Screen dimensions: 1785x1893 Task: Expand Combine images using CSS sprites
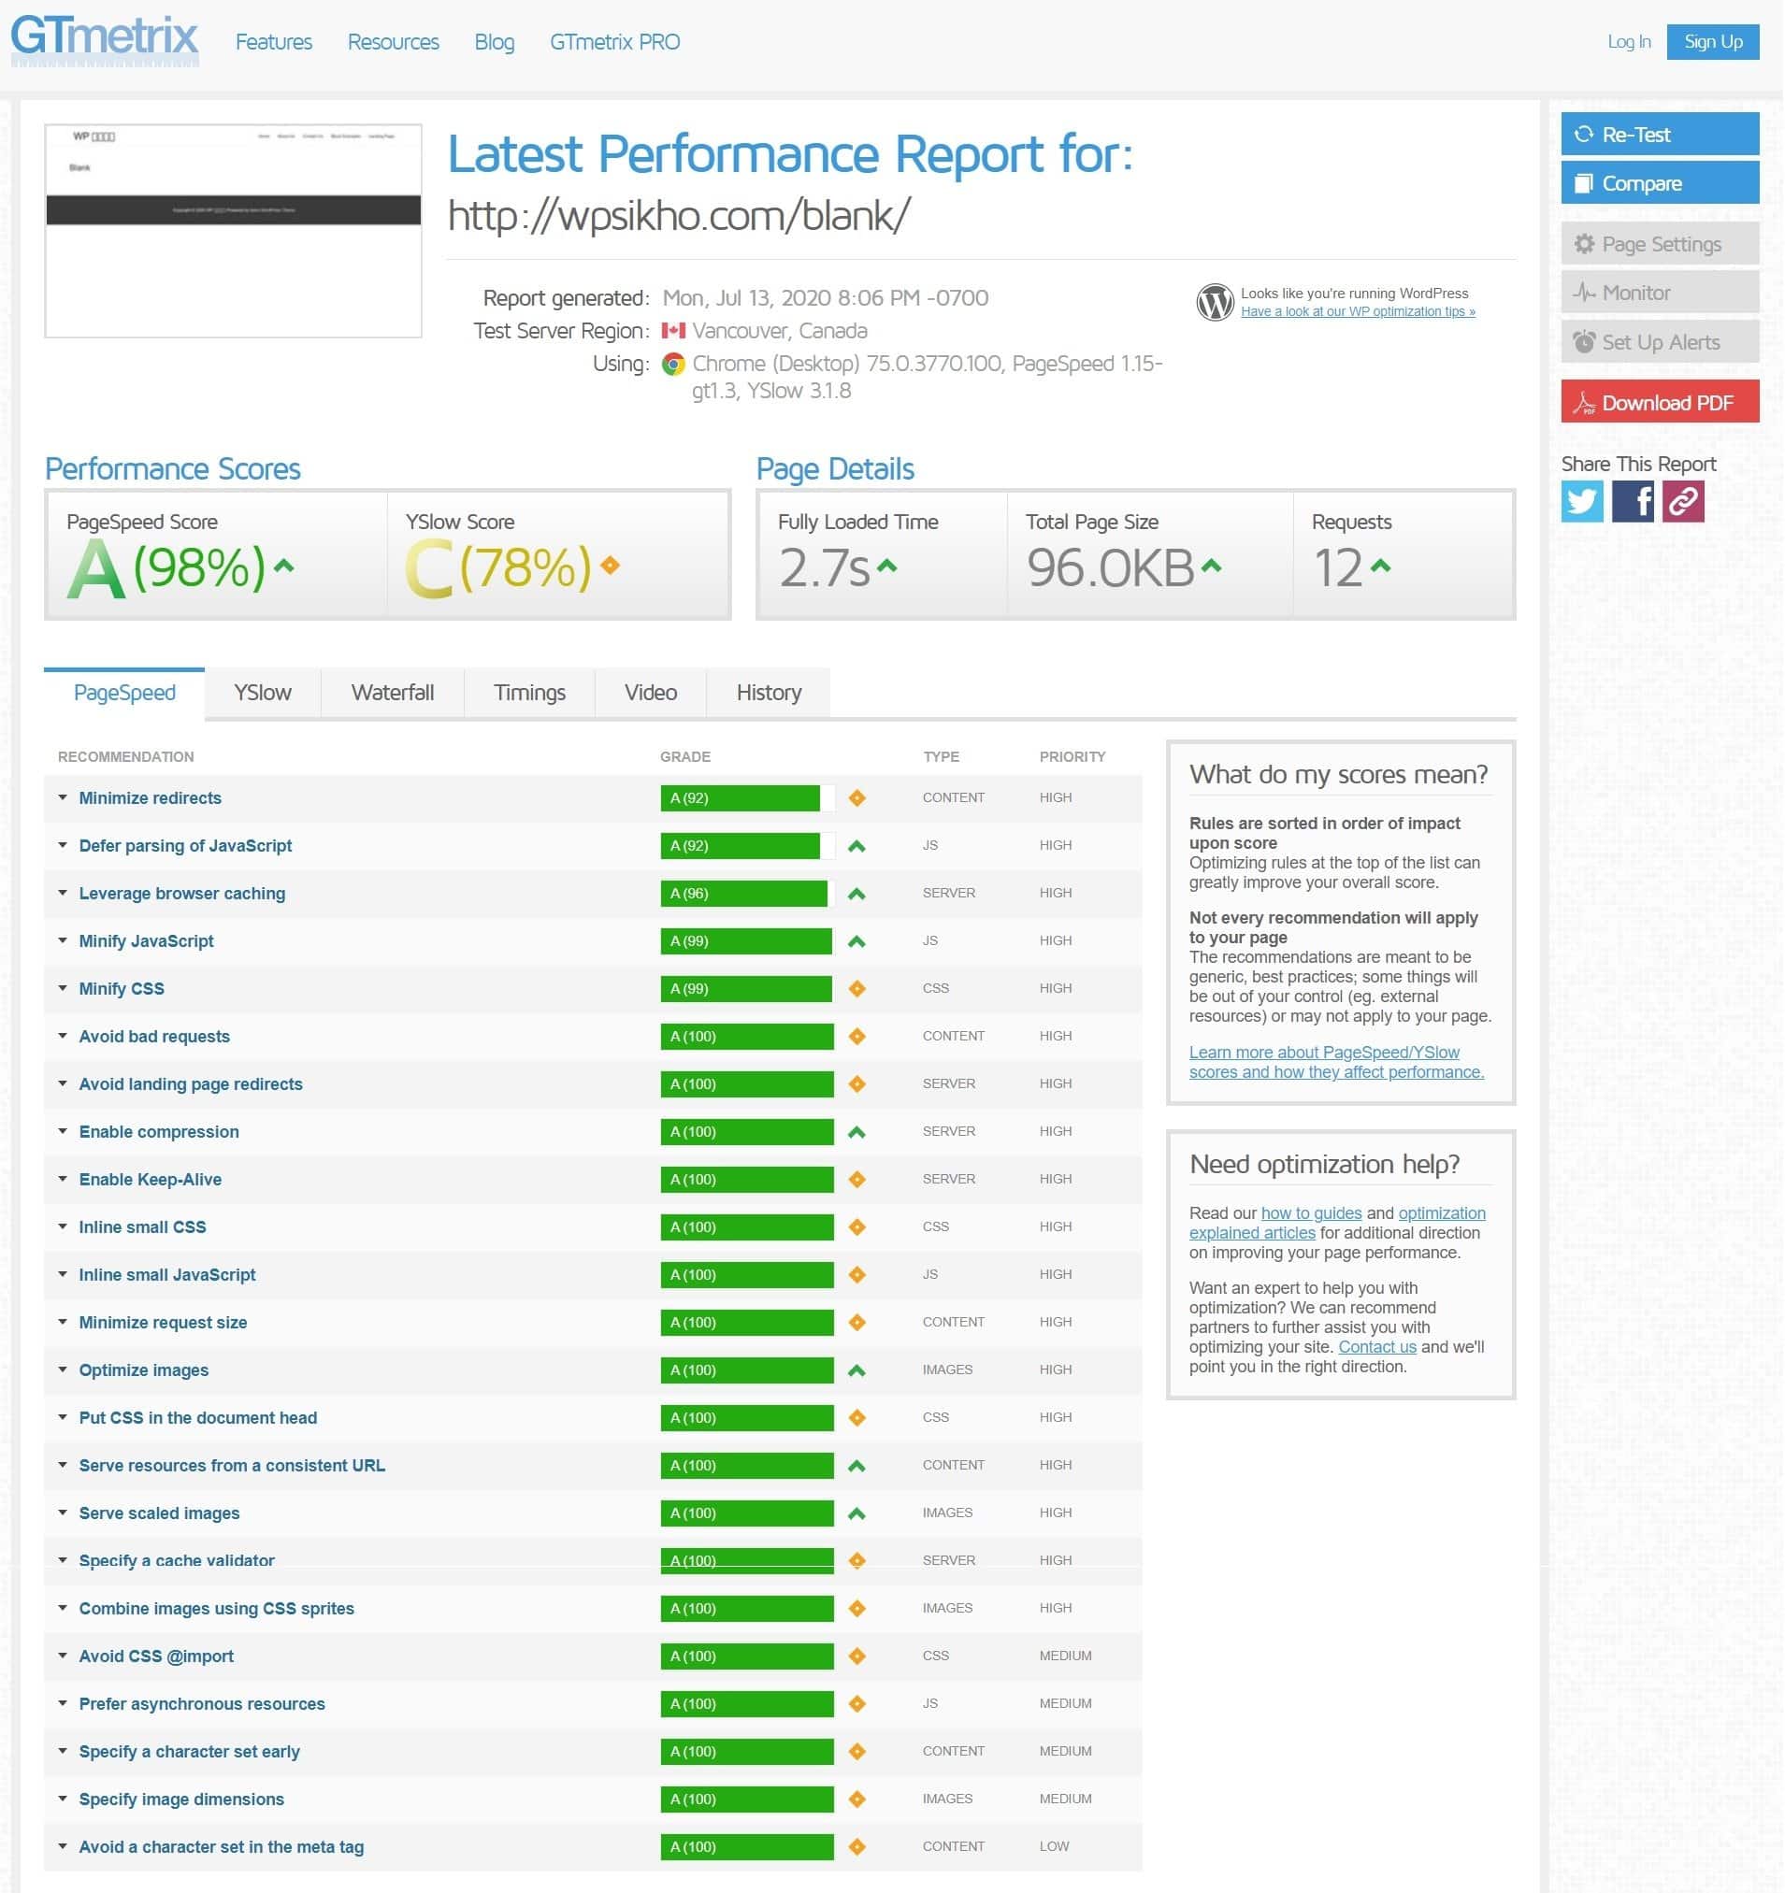click(216, 1608)
